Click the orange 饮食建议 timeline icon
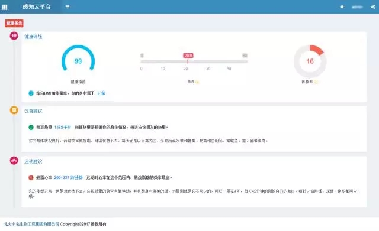Screen dimensions: 379x231 coord(14,110)
